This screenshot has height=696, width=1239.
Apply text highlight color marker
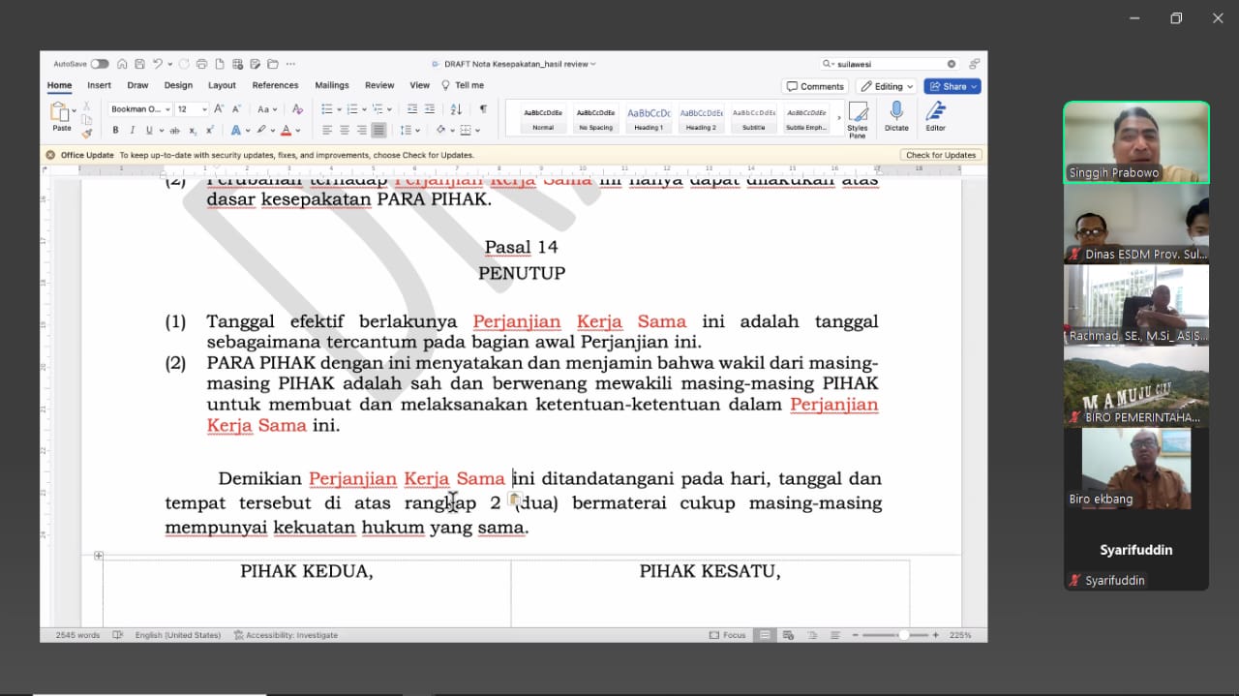tap(261, 130)
